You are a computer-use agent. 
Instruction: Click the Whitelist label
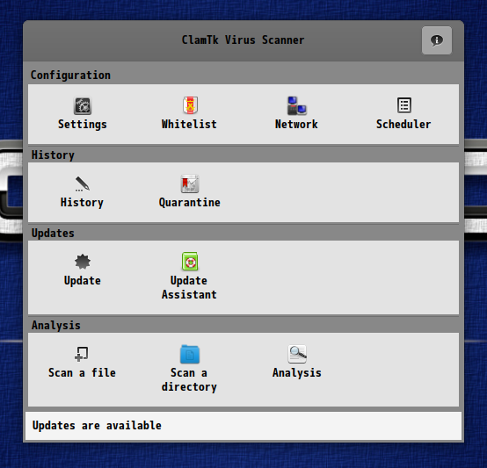pos(189,125)
